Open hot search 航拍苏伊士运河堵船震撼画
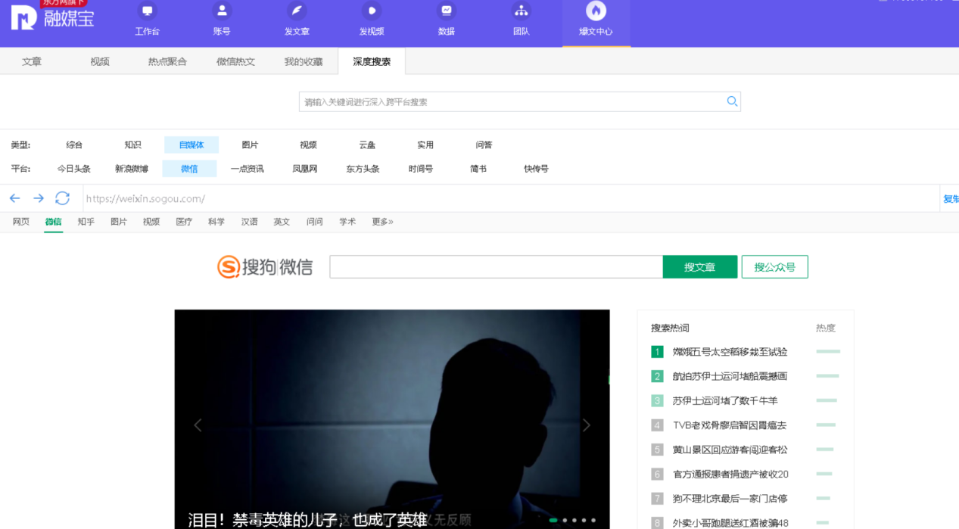Screen dimensions: 959x529 tap(730, 376)
